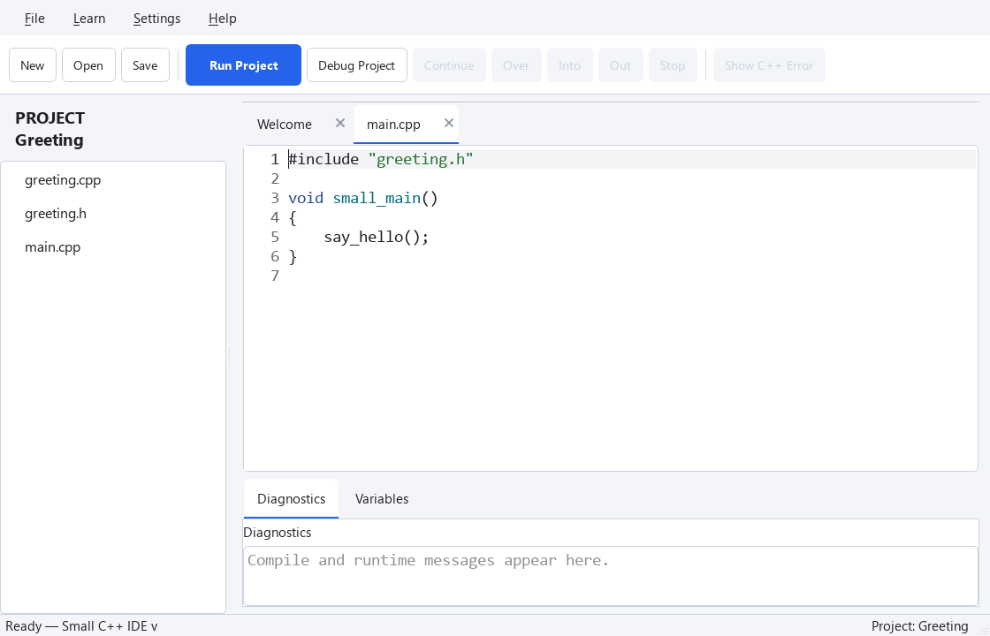
Task: Click the 'Ready — Small C++ IDE v' status text
Action: pos(81,626)
